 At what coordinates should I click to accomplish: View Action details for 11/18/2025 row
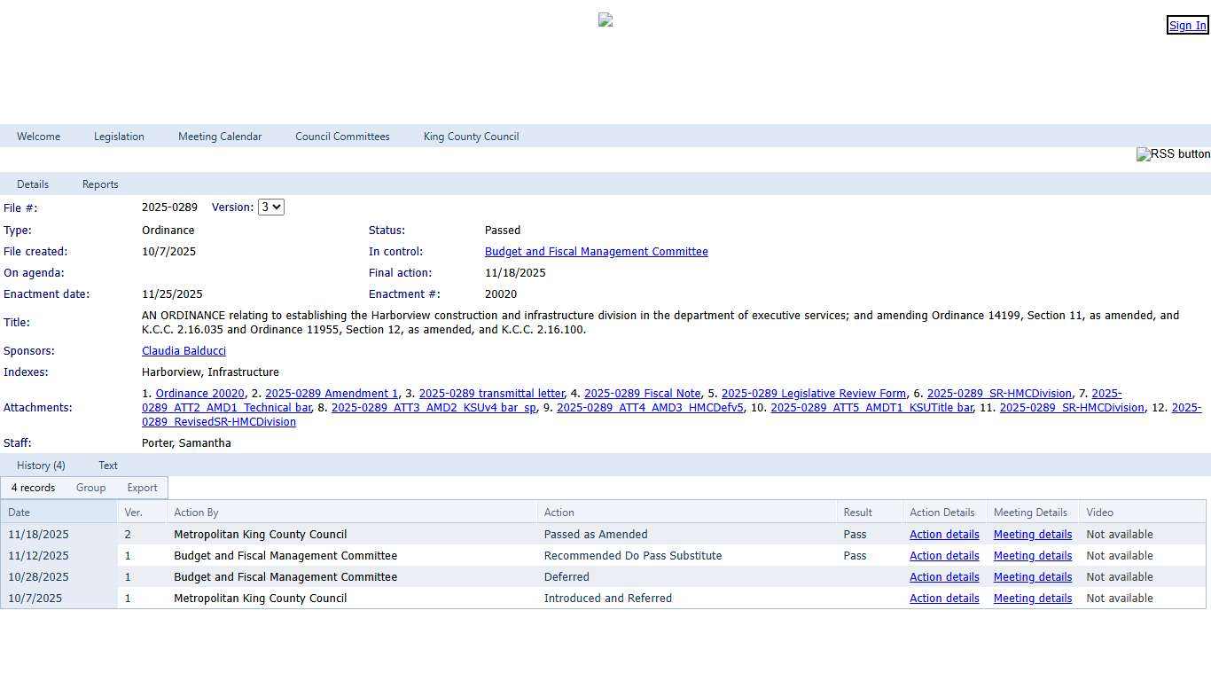(x=944, y=535)
